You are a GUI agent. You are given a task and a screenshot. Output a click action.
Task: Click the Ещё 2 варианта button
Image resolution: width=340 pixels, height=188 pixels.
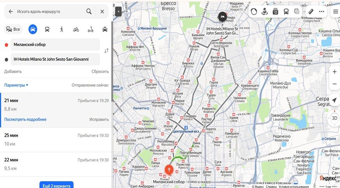pyautogui.click(x=56, y=185)
